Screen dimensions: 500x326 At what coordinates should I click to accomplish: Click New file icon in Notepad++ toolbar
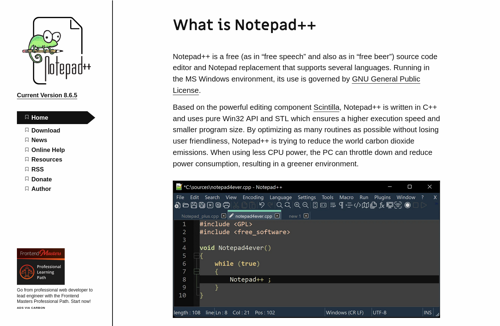178,205
